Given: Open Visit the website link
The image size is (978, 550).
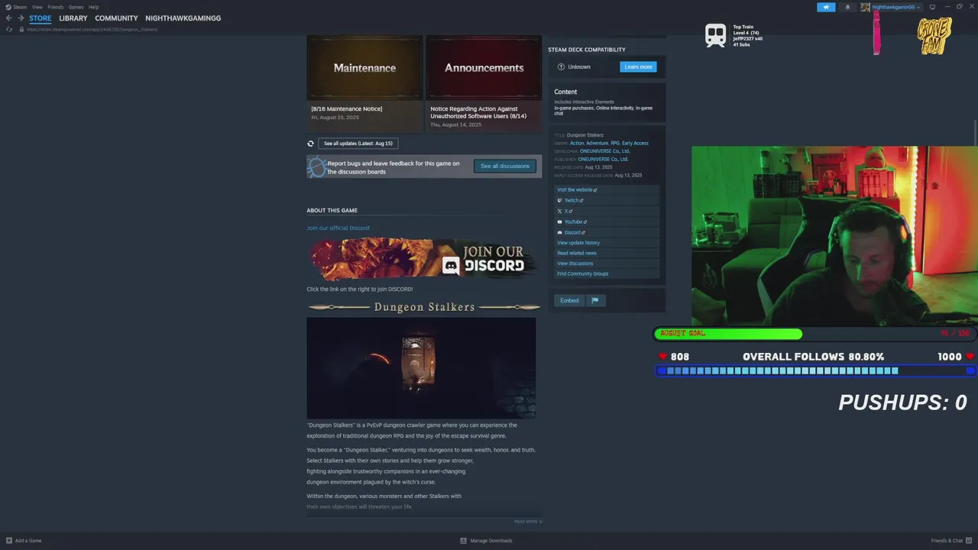Looking at the screenshot, I should point(575,189).
